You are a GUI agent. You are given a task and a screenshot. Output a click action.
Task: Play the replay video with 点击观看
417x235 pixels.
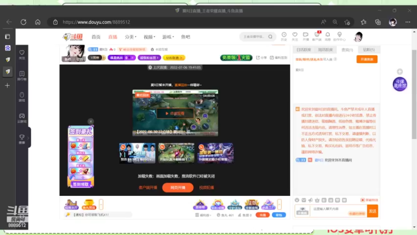(175, 113)
